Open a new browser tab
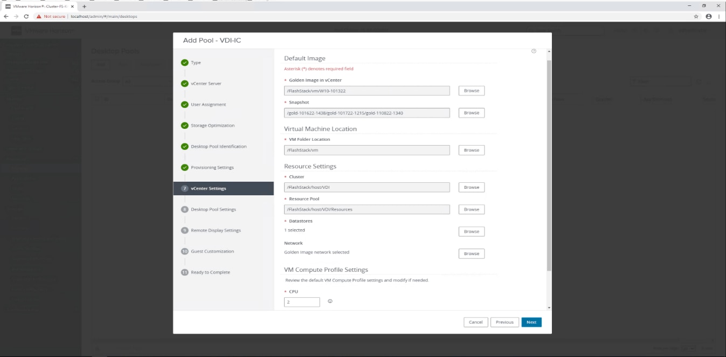This screenshot has width=726, height=357. [x=84, y=6]
